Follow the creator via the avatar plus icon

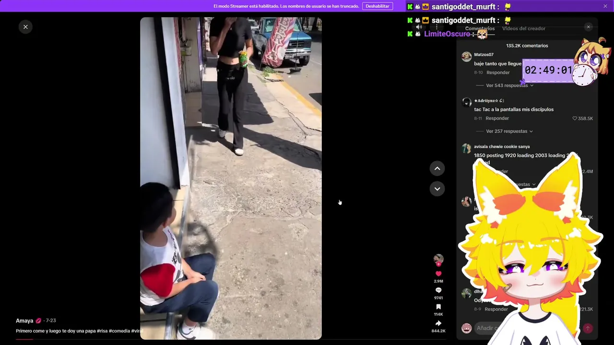point(438,264)
